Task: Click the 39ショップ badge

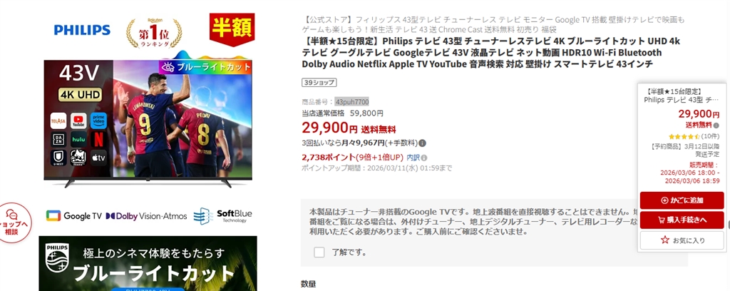Action: coord(319,83)
